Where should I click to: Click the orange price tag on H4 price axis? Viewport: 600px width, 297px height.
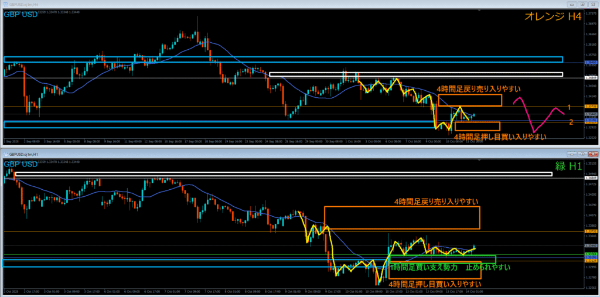[x=591, y=106]
